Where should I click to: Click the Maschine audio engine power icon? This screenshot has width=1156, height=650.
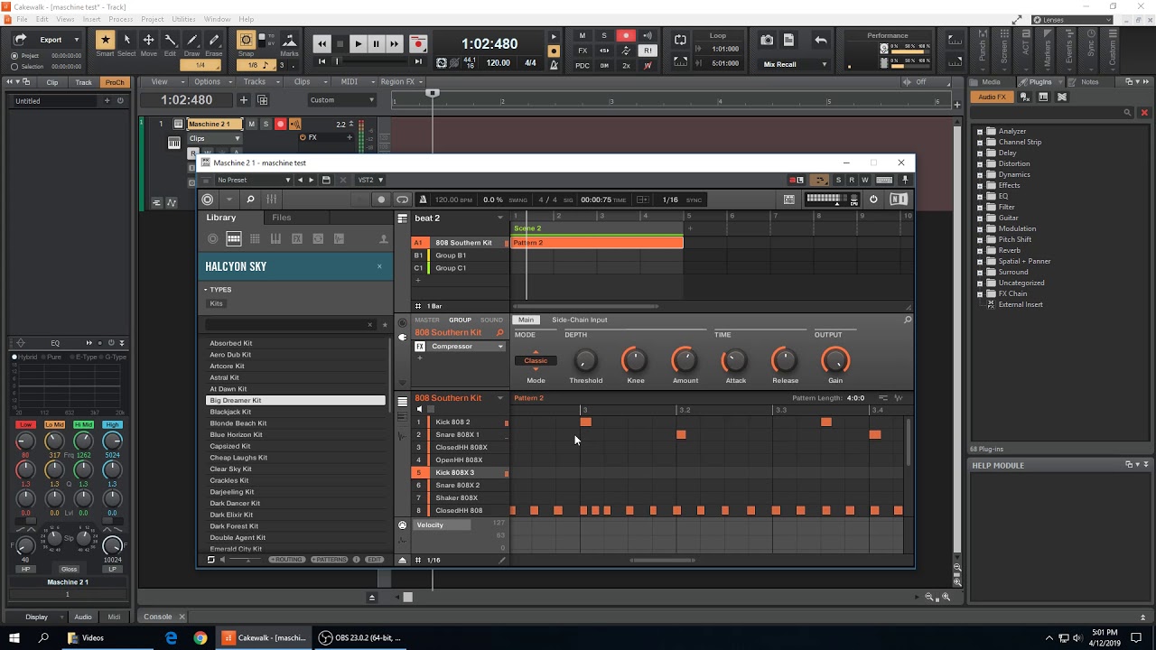(873, 200)
